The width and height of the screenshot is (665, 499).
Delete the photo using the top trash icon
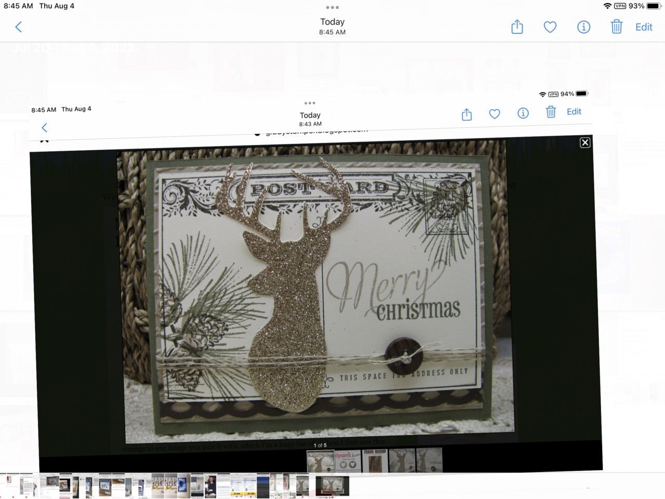point(617,27)
